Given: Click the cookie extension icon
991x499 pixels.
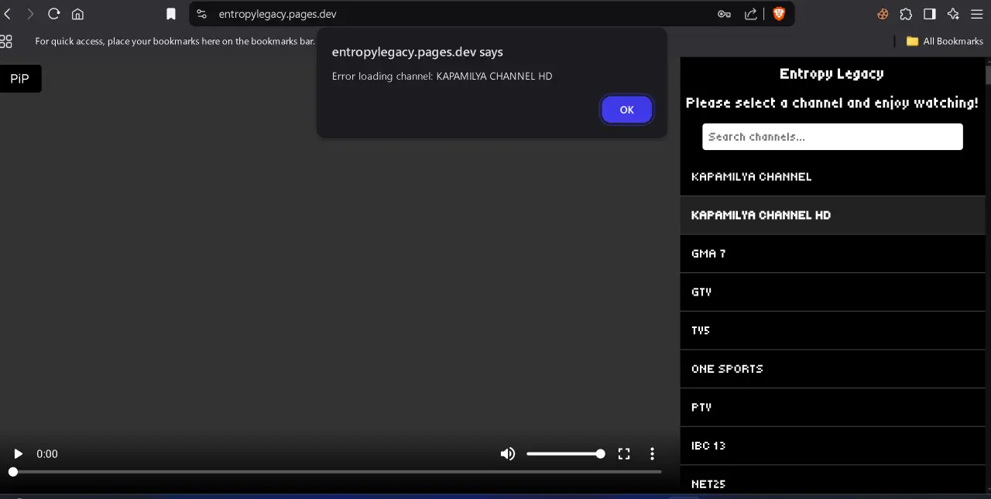Looking at the screenshot, I should (x=883, y=14).
